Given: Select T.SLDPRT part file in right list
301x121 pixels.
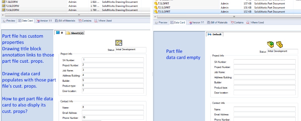Looking at the screenshot, I should coord(227,3).
